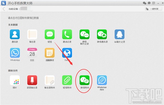
Task: Click the 一键恢复 one-click restore button
Action: point(153,9)
